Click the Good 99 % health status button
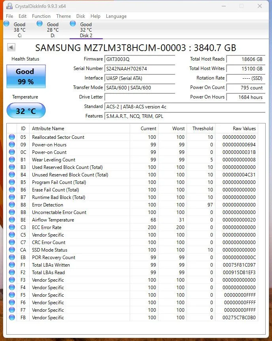Screen dimensions: 272x341 pyautogui.click(x=26, y=76)
